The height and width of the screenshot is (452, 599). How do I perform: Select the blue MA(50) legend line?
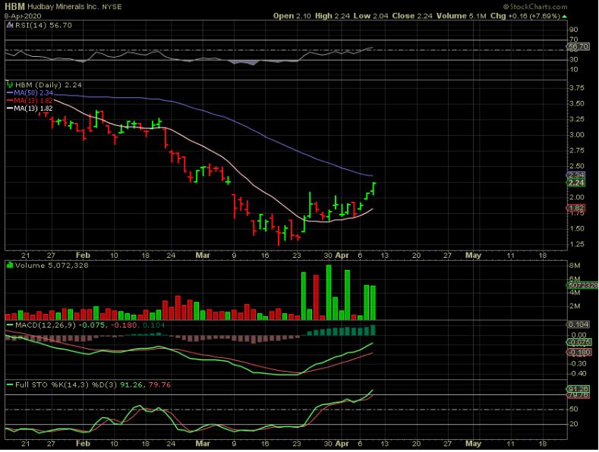(x=8, y=93)
